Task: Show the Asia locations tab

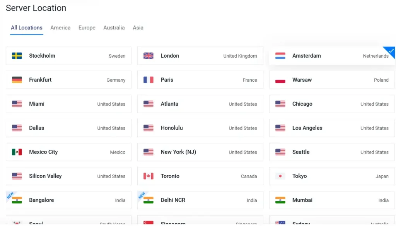Action: [x=138, y=27]
